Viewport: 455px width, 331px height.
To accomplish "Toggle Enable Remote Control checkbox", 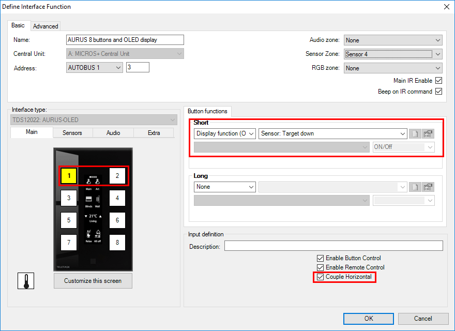I will [x=320, y=267].
